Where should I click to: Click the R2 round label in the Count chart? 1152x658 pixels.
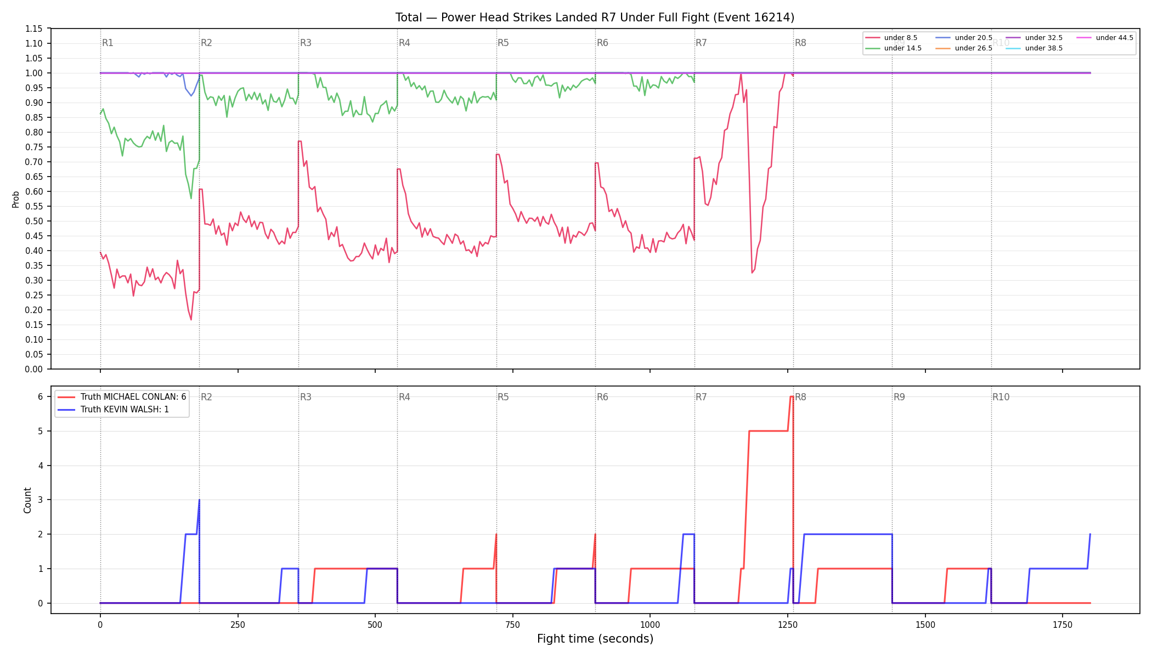click(x=206, y=397)
